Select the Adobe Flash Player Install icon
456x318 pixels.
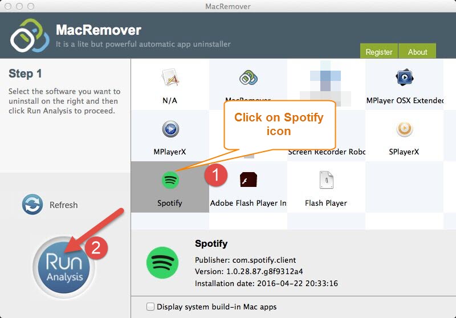pos(249,180)
